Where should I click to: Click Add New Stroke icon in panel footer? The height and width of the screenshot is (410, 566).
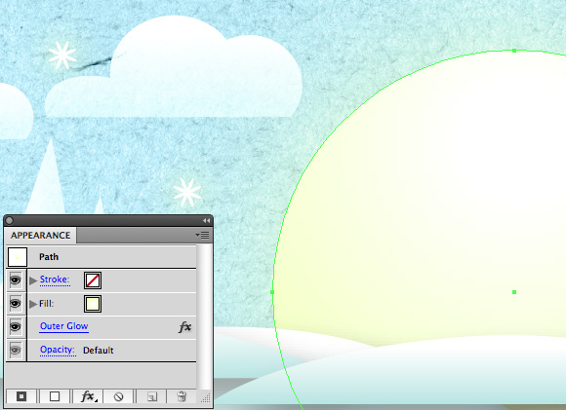click(21, 396)
